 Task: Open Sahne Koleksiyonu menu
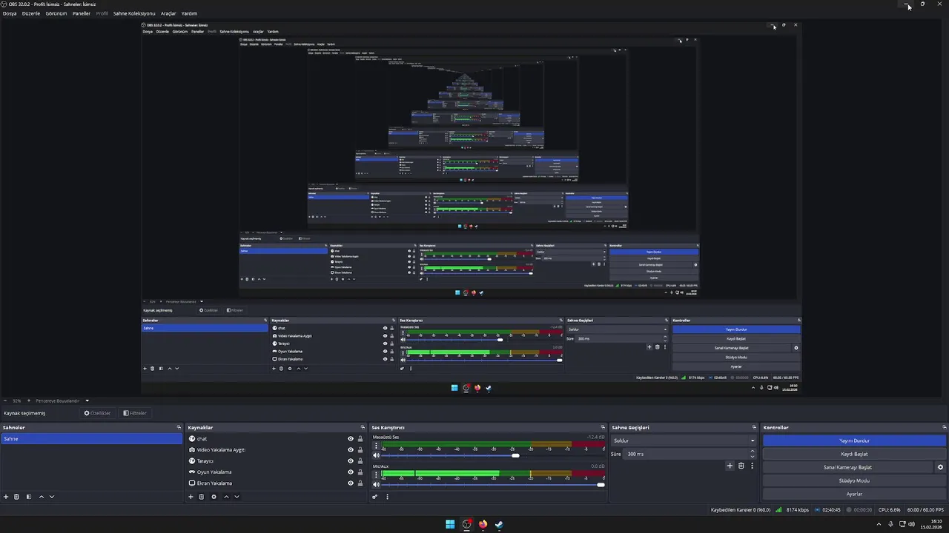coord(134,13)
